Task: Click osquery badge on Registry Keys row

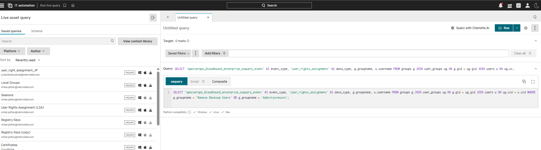Action: click(x=130, y=122)
